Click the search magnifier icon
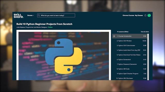The height and width of the screenshot is (92, 165). (39, 15)
